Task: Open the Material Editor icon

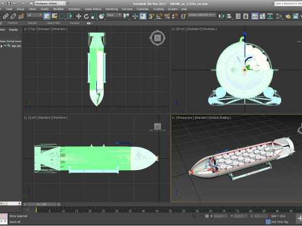Action: (x=279, y=16)
